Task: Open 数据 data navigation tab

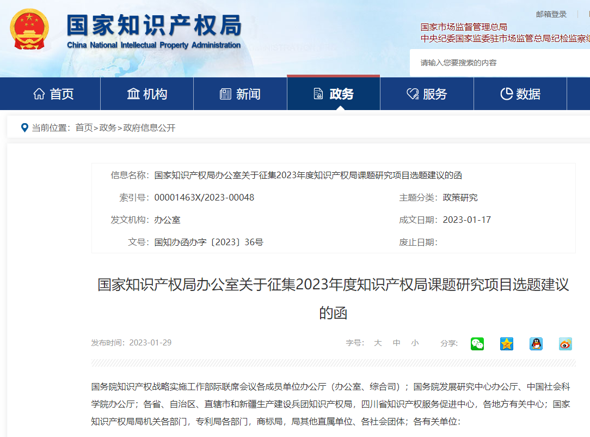Action: [520, 94]
